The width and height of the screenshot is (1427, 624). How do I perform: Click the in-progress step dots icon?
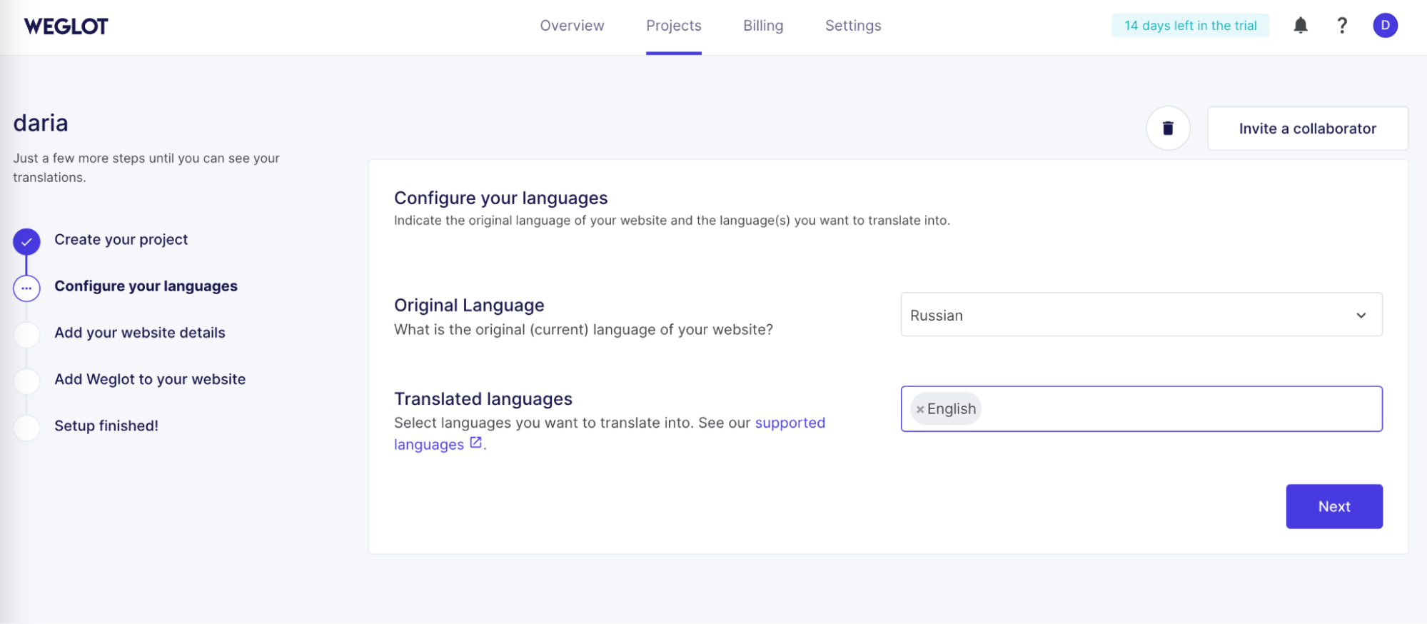pos(26,288)
